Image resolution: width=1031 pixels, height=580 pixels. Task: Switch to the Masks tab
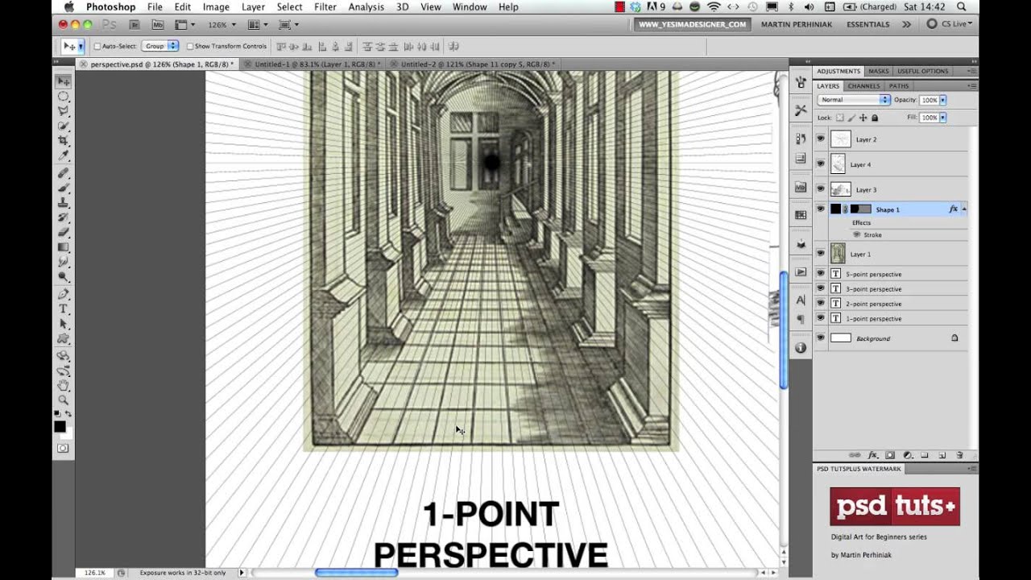coord(879,71)
